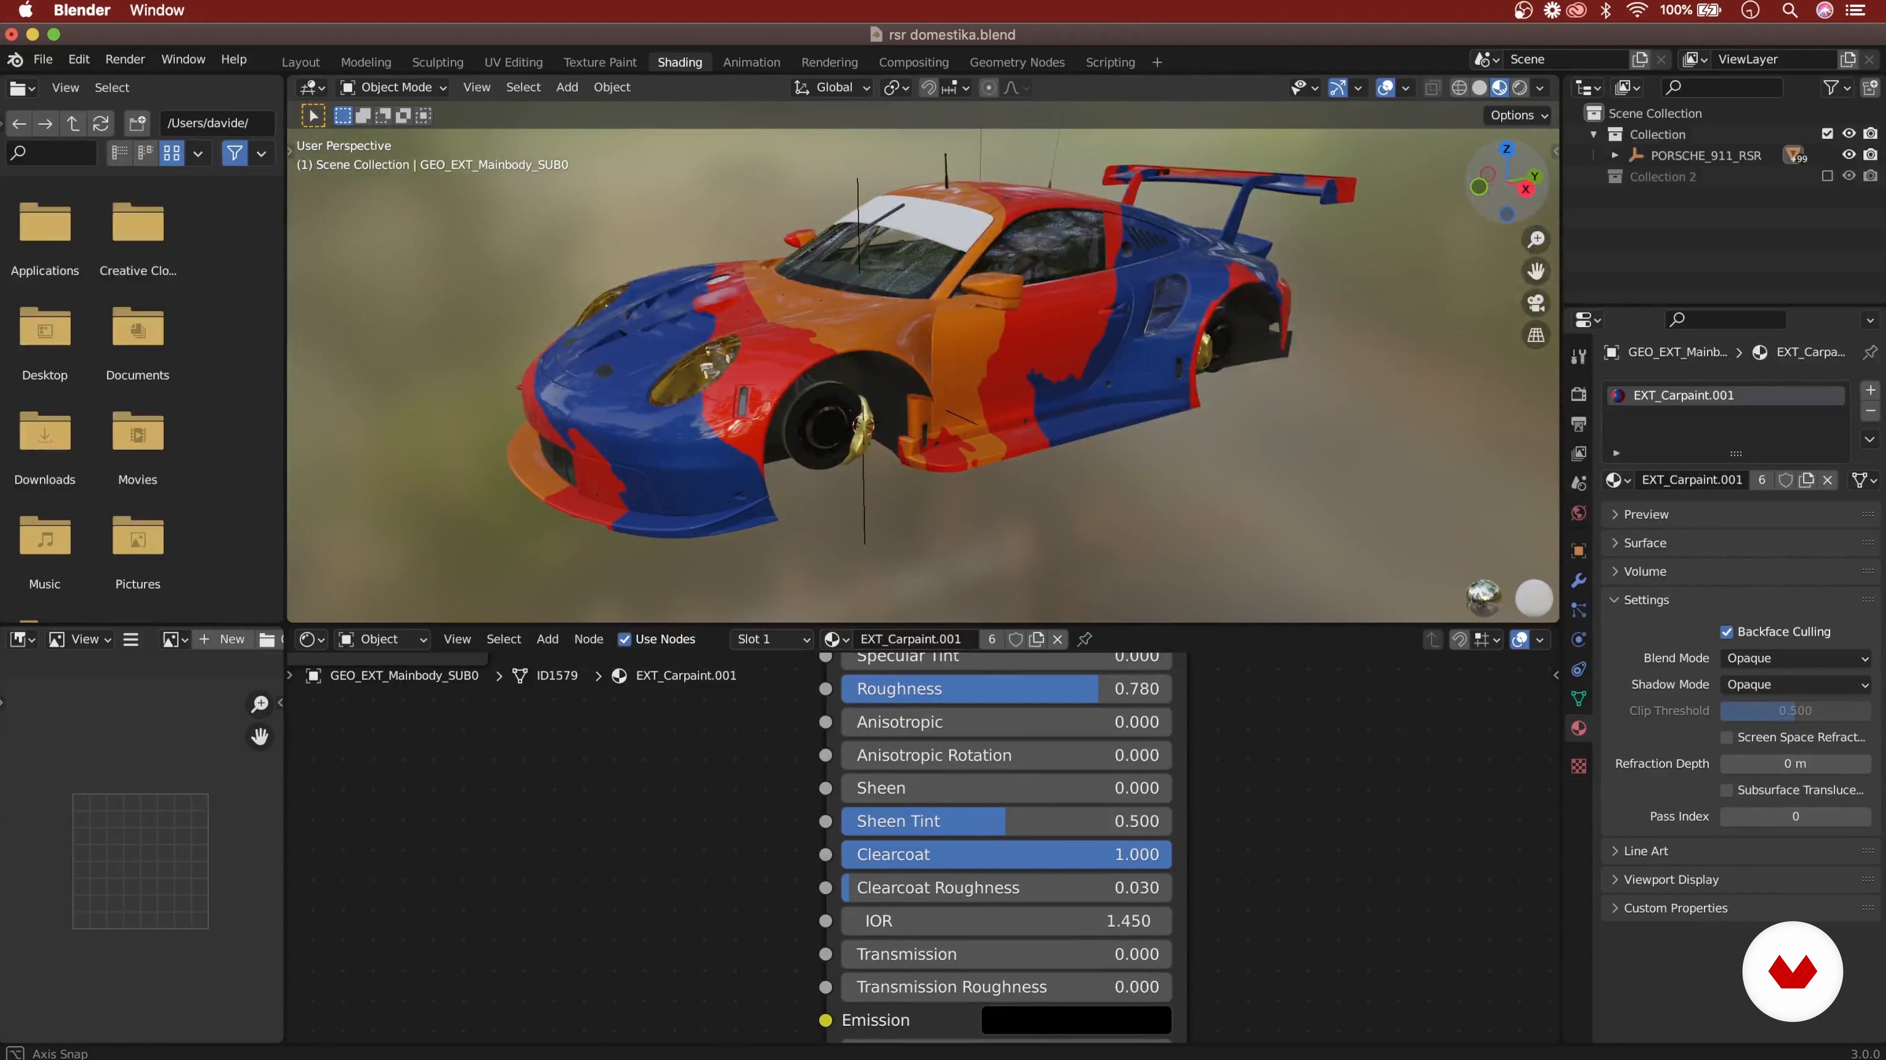The width and height of the screenshot is (1886, 1060).
Task: Open Slot 1 dropdown
Action: click(x=772, y=639)
